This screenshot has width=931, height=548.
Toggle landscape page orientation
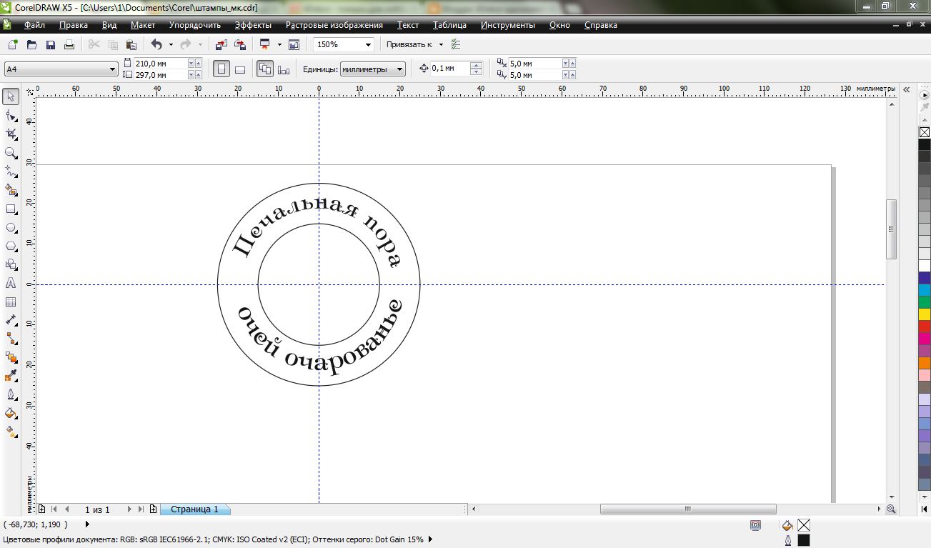240,68
